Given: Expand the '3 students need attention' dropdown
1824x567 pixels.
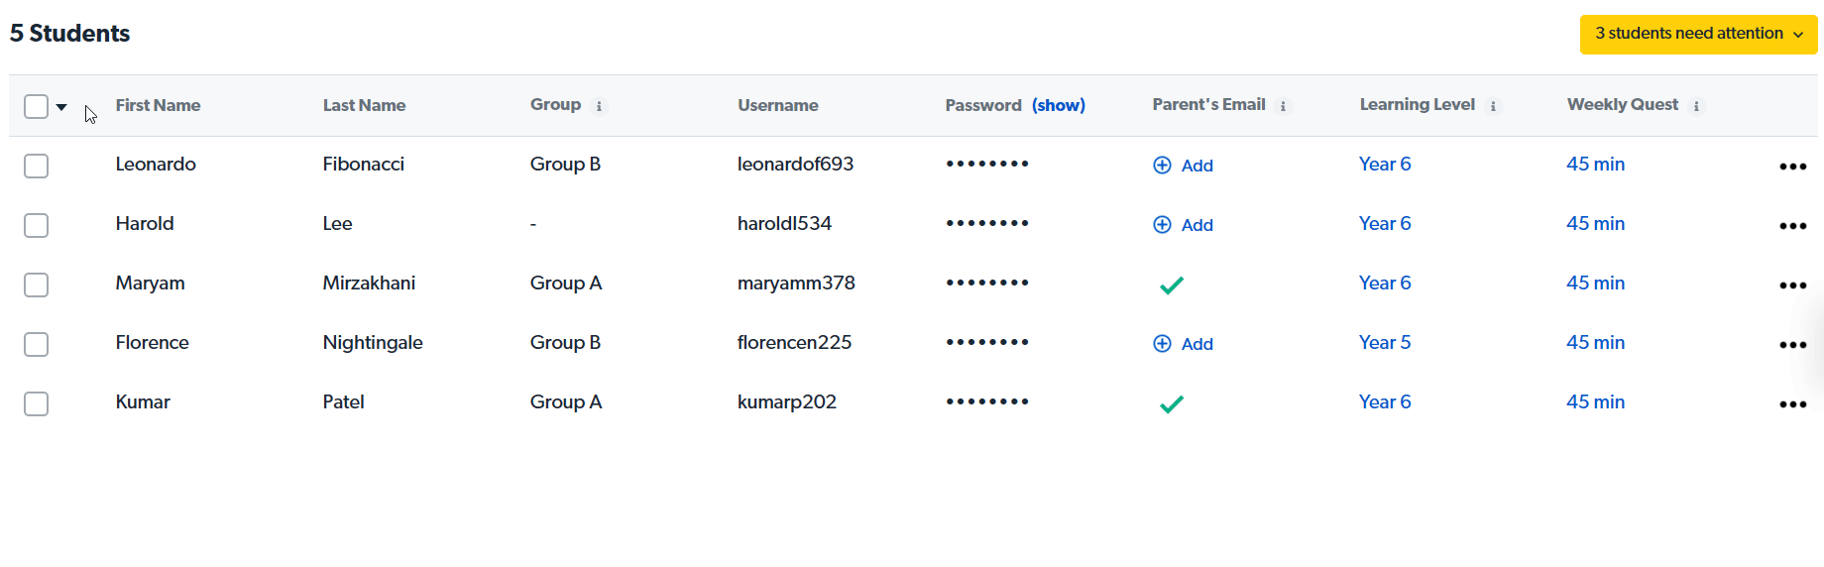Looking at the screenshot, I should (1697, 34).
